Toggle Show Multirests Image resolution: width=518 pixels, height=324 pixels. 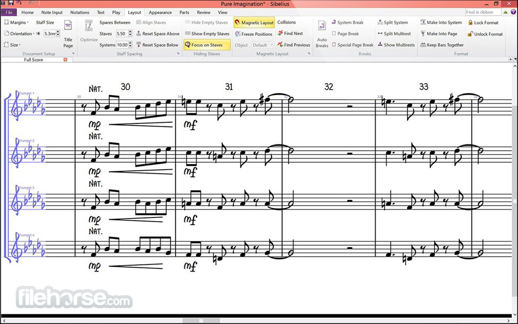[396, 45]
